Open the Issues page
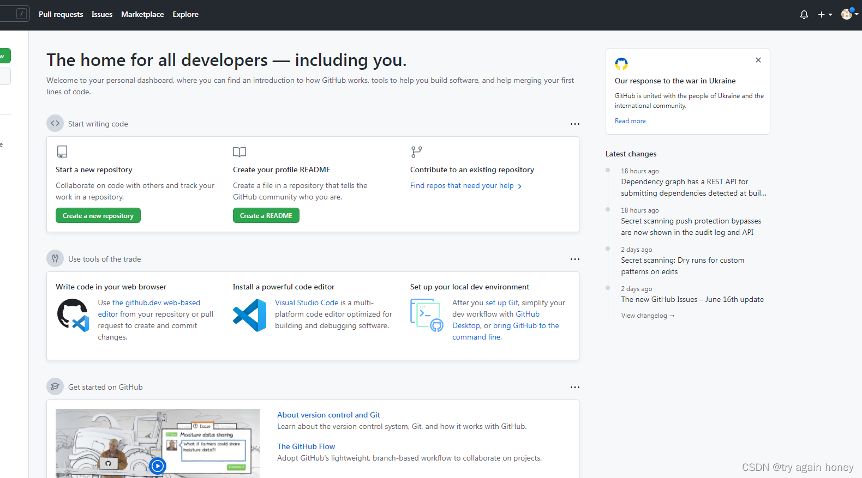This screenshot has height=478, width=862. [x=102, y=14]
